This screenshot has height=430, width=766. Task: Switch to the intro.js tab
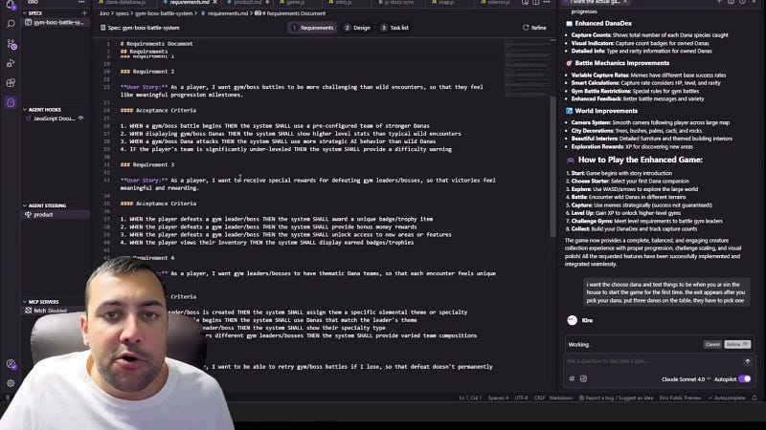click(x=344, y=3)
